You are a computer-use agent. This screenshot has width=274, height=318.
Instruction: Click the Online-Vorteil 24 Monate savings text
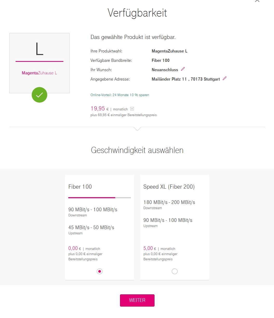(120, 95)
